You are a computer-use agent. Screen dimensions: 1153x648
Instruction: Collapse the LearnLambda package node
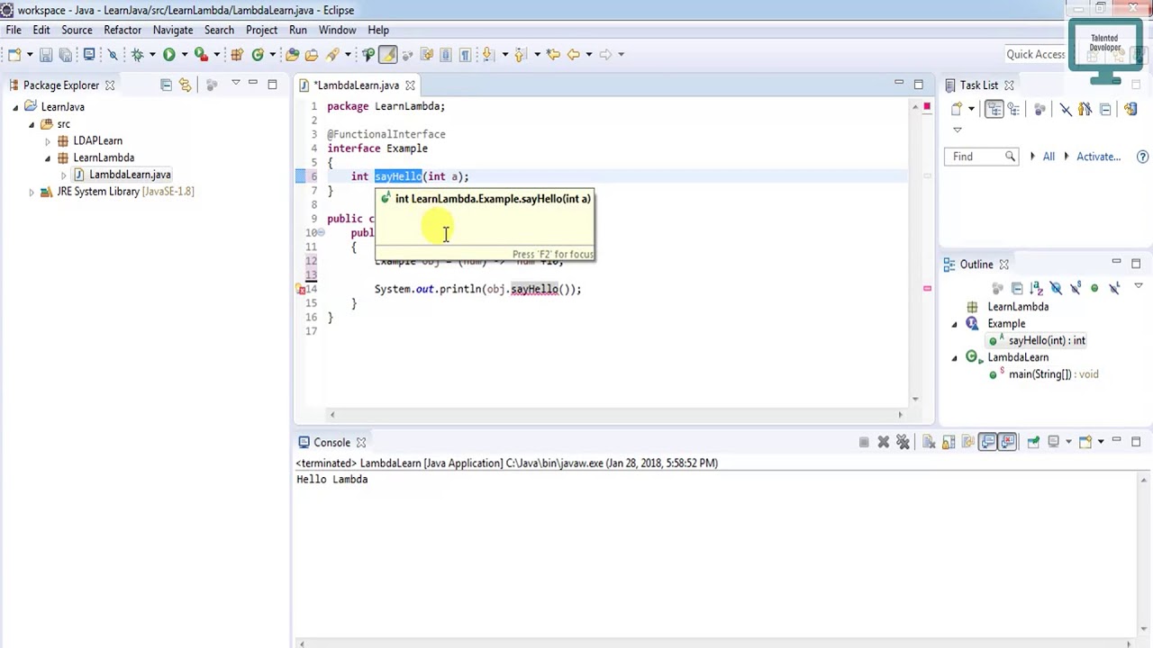[x=48, y=158]
